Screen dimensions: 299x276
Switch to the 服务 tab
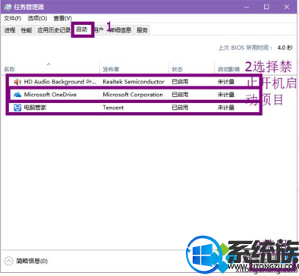tap(142, 30)
